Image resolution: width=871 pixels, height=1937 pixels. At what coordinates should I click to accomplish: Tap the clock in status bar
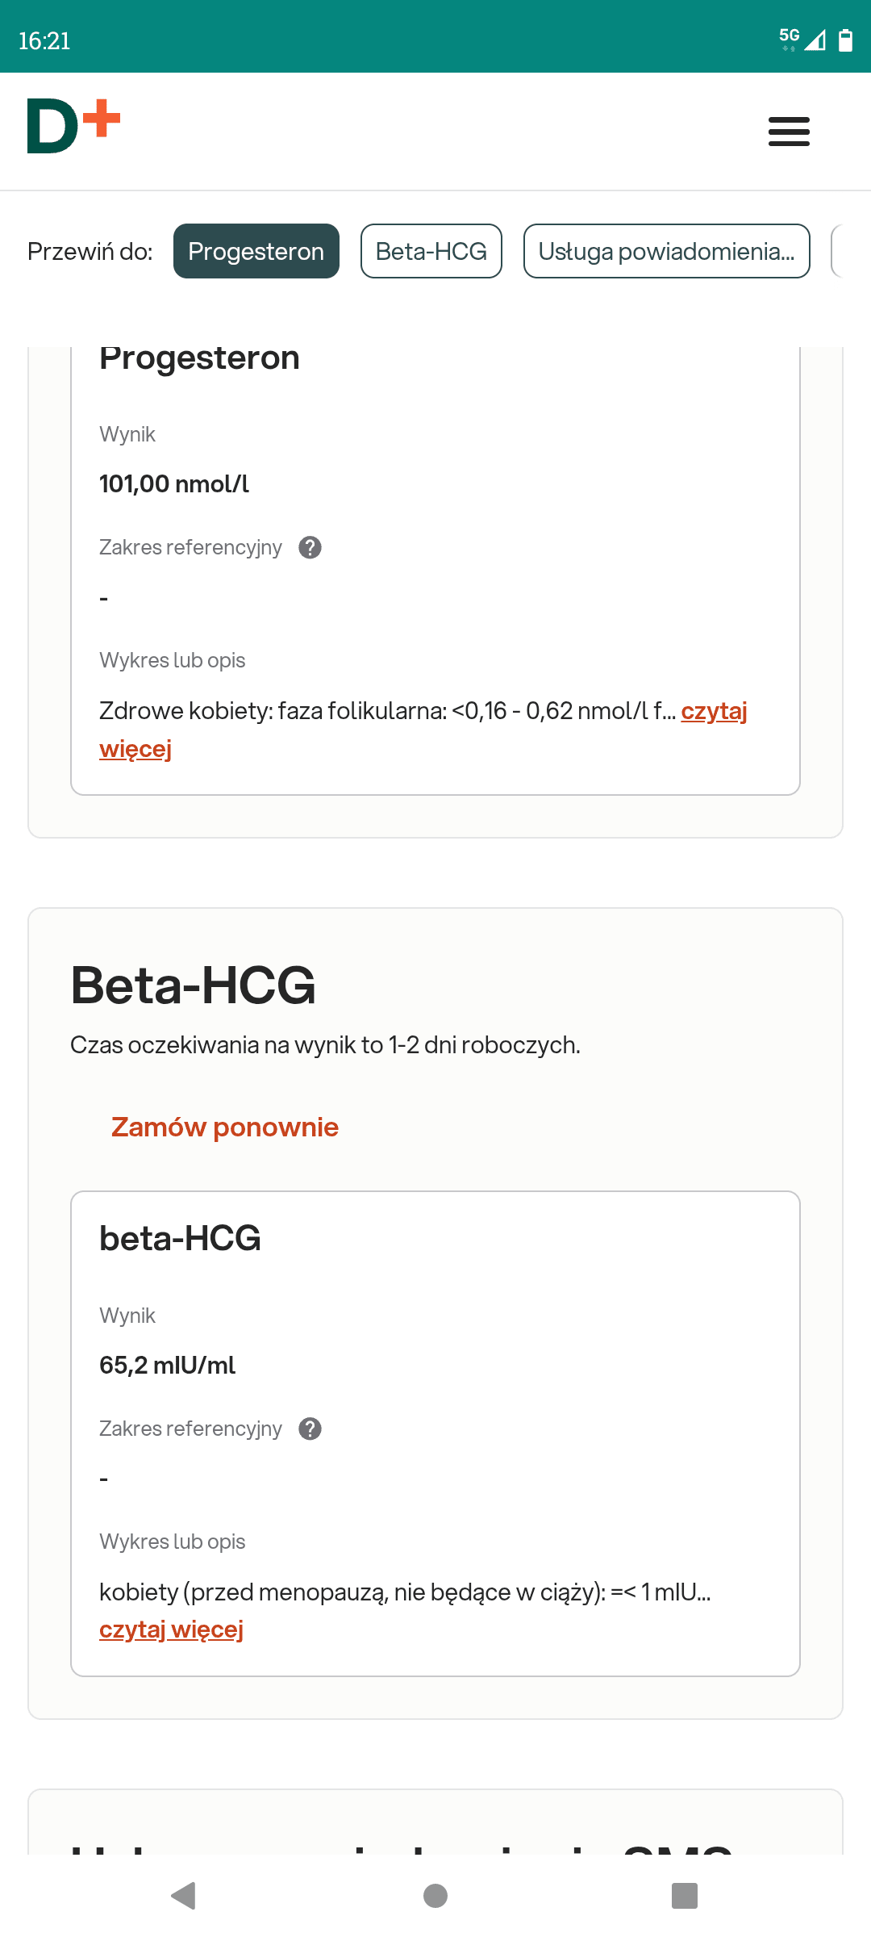click(x=44, y=40)
